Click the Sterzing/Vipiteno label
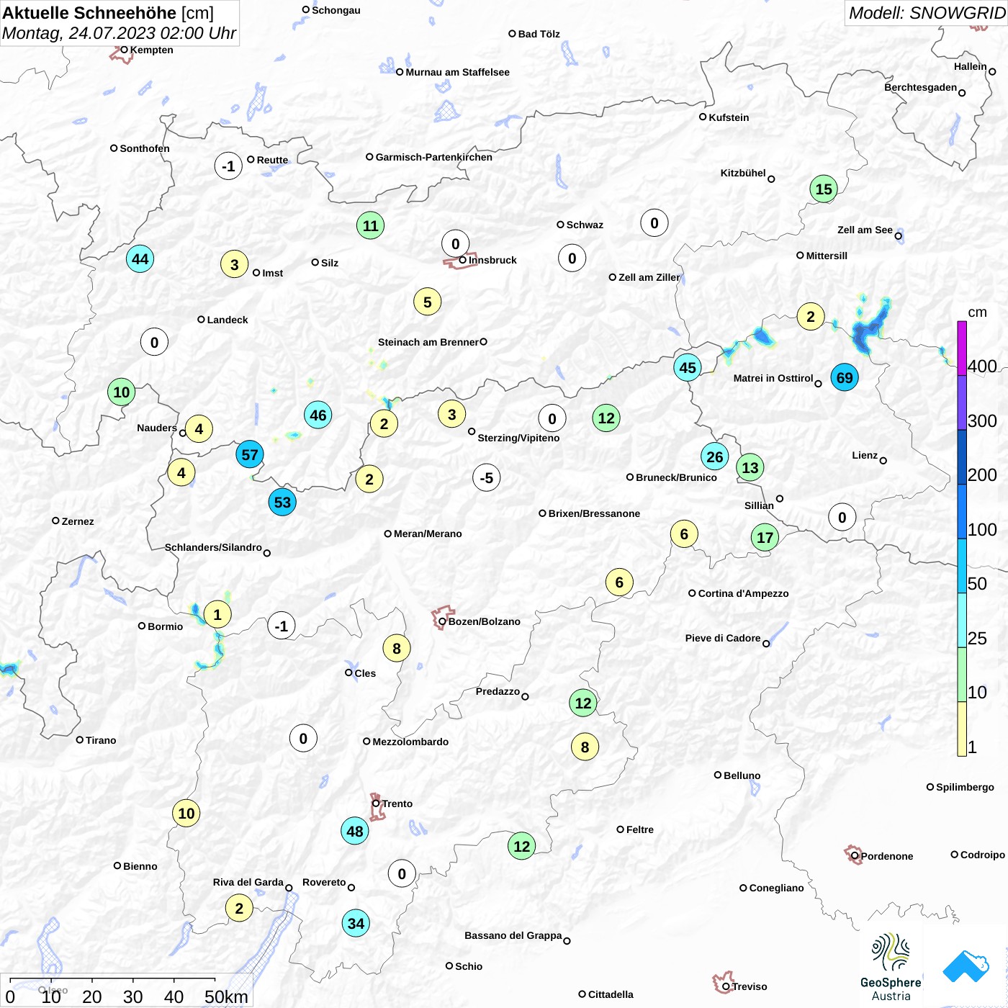Screen dimensions: 1008x1008 [x=518, y=438]
